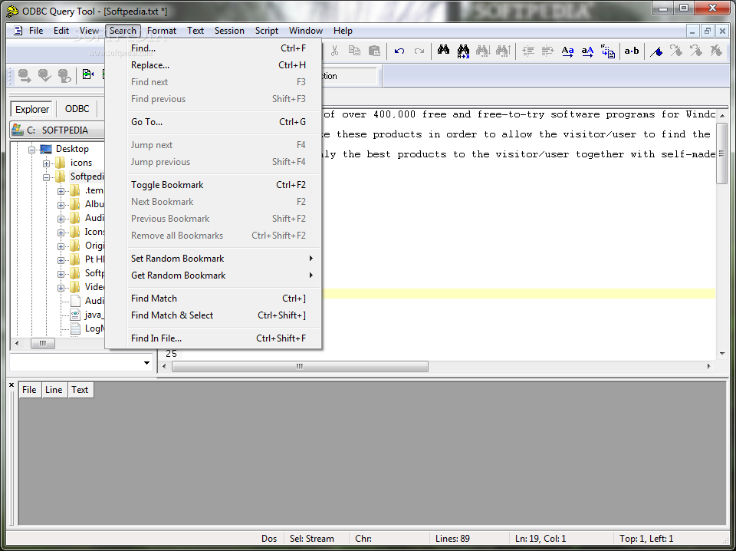
Task: Close the results panel with the small x
Action: coord(11,385)
